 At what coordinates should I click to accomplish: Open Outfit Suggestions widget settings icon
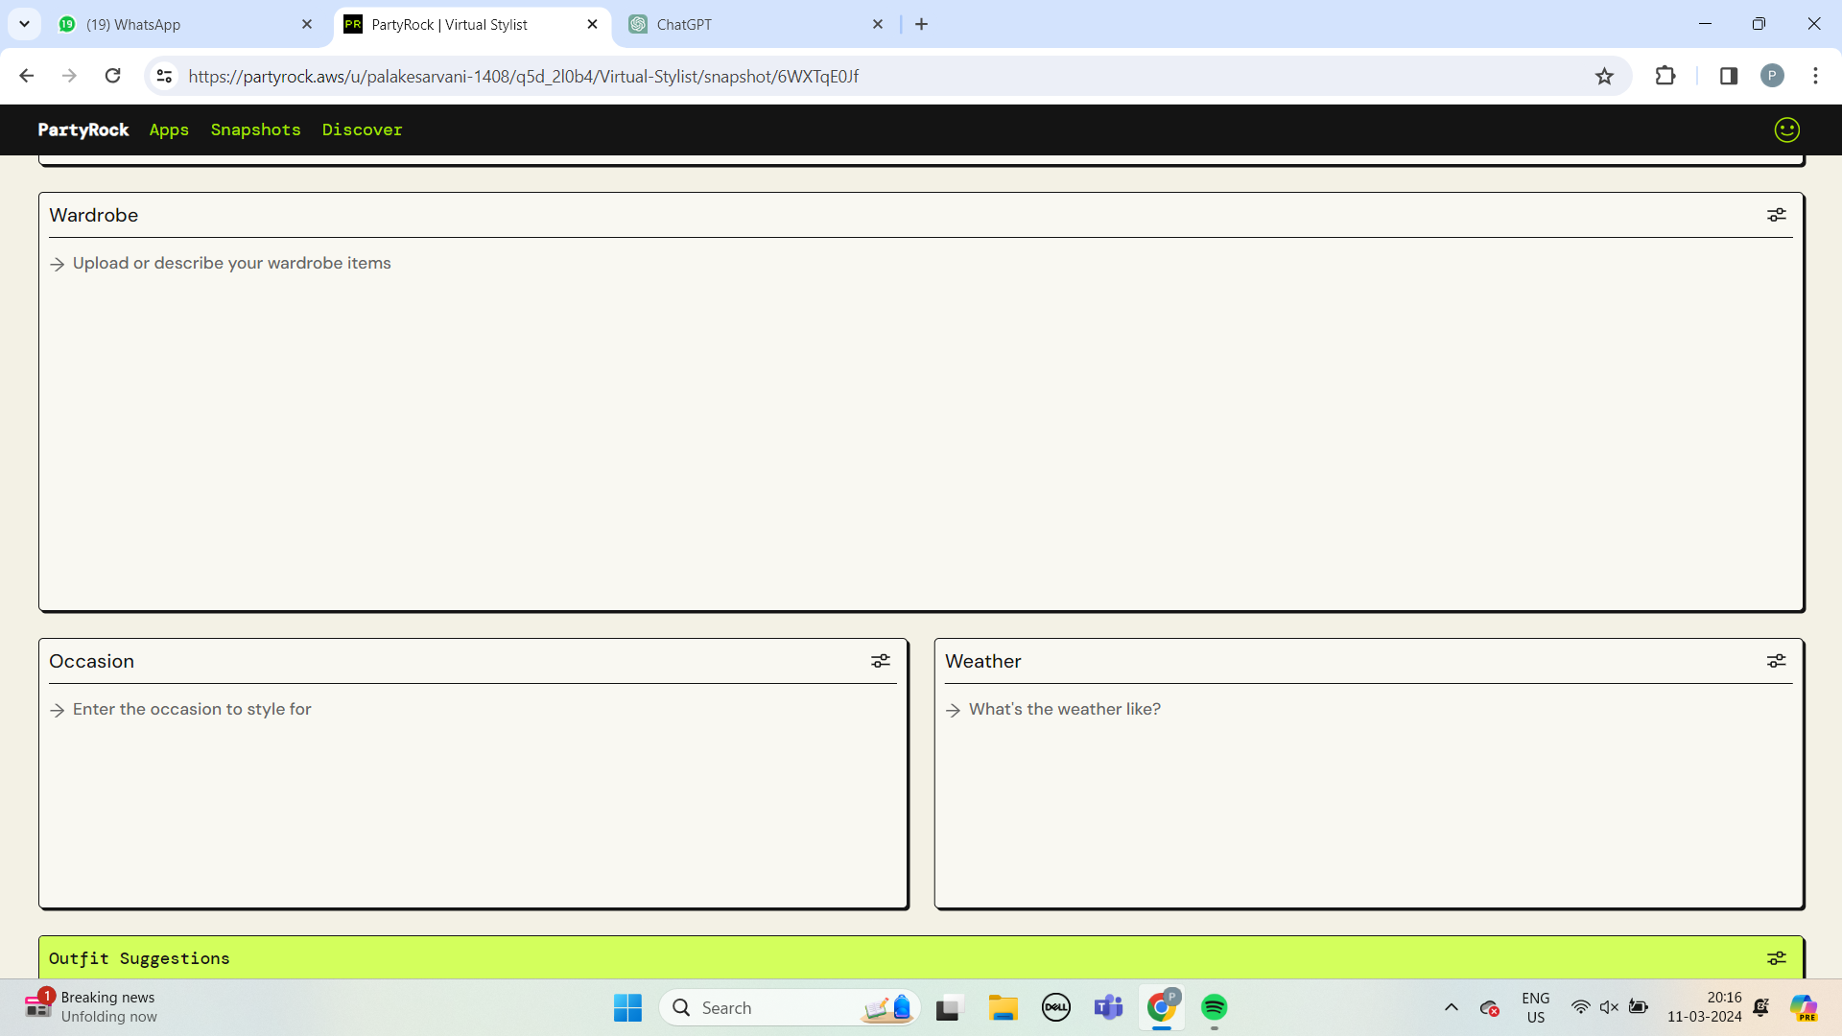[x=1777, y=958]
